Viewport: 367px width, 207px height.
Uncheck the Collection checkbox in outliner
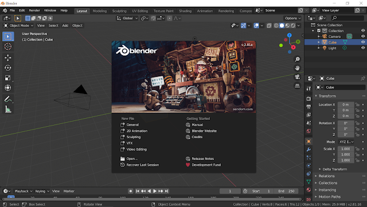point(319,30)
